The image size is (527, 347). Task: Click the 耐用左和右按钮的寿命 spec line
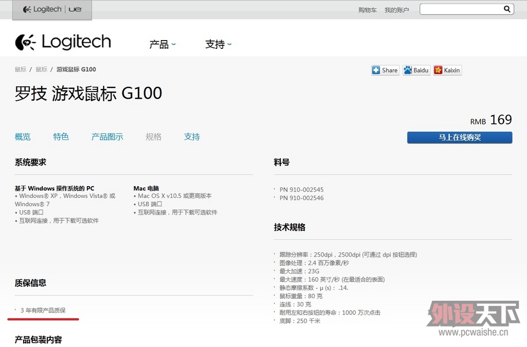pos(330,313)
